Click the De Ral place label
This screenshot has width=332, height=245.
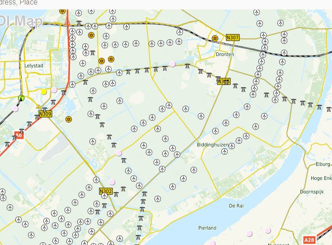(236, 206)
